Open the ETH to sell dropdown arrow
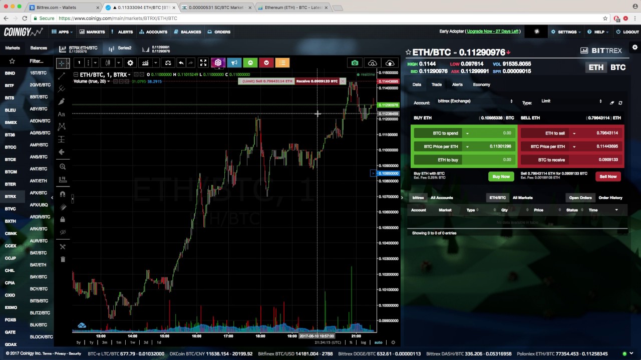This screenshot has width=641, height=360. (x=574, y=133)
